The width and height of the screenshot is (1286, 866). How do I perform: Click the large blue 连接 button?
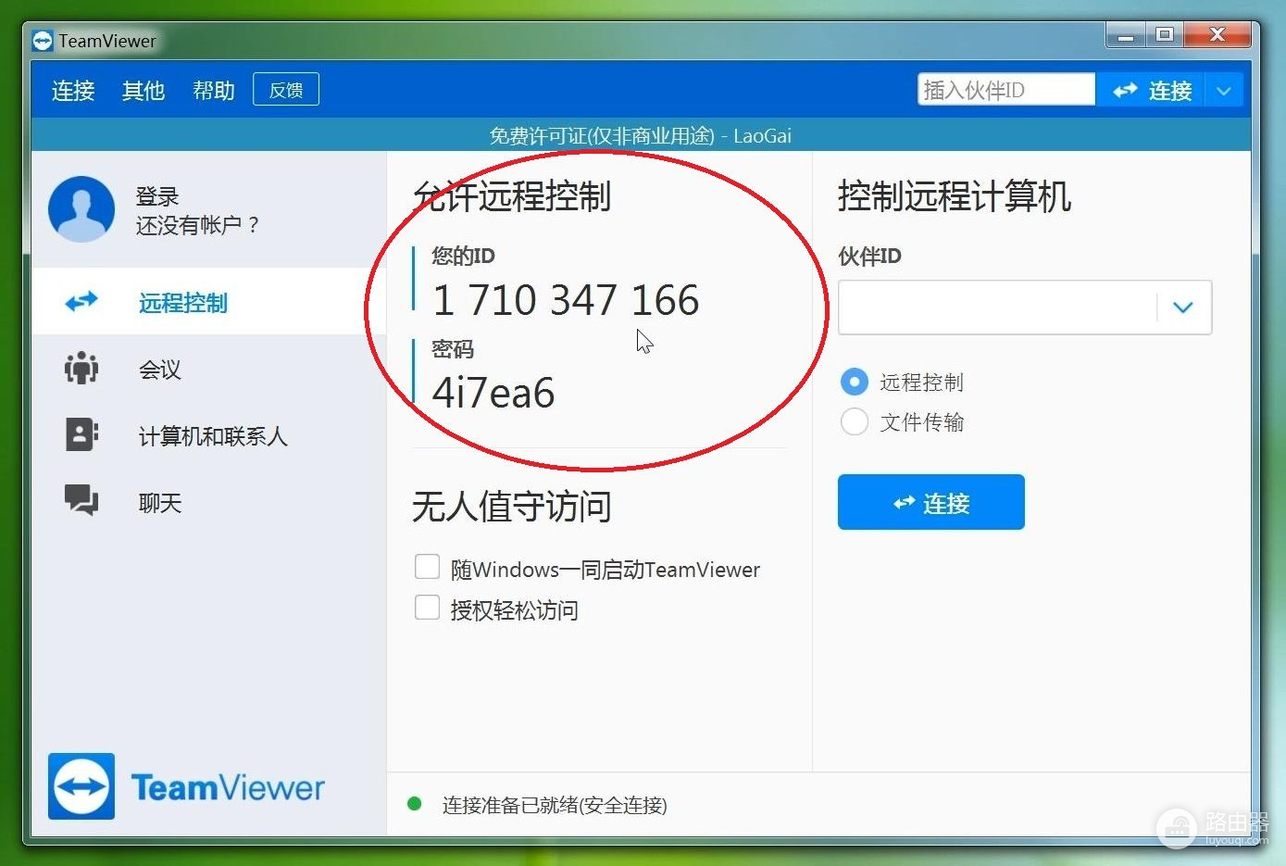930,502
